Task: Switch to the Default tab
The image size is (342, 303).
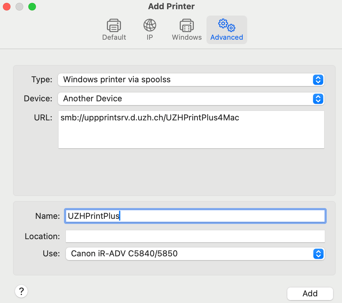Action: (114, 30)
